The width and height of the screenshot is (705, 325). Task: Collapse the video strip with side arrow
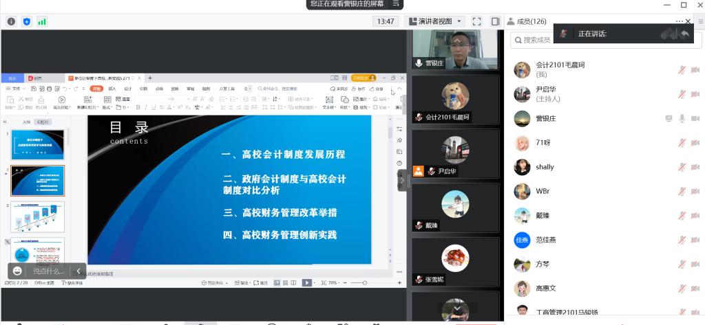click(403, 180)
